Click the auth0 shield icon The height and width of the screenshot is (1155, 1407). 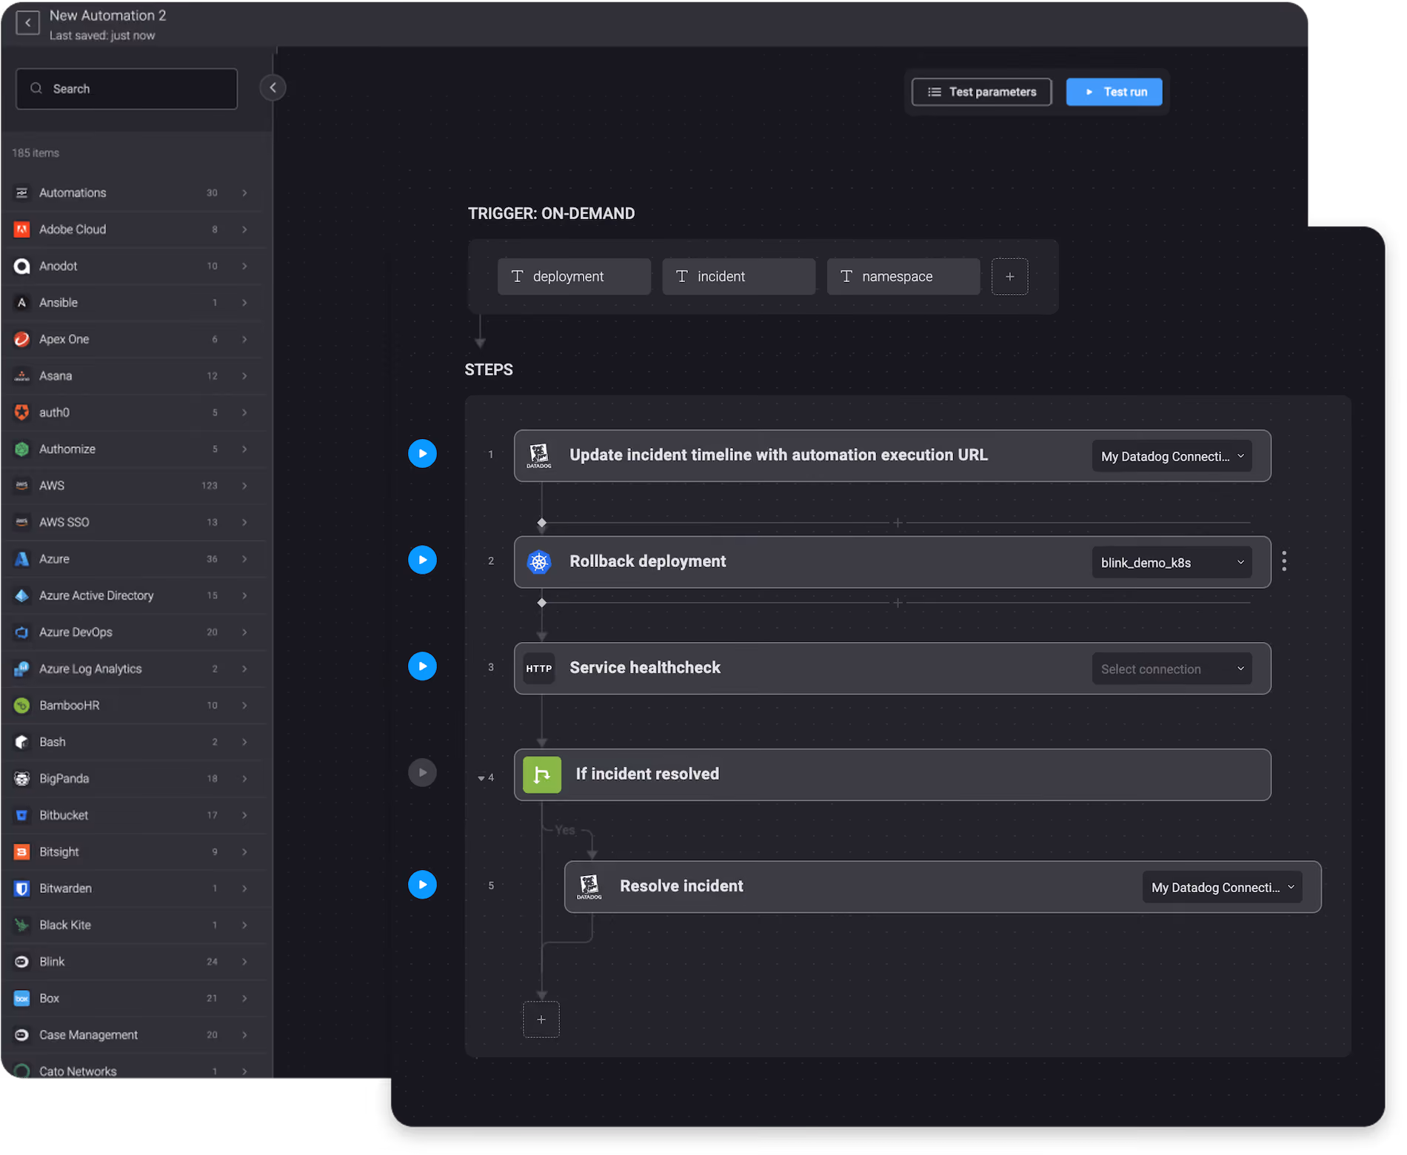pos(22,412)
